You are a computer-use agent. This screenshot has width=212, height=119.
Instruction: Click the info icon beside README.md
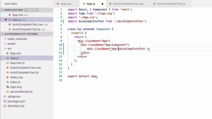tap(5, 106)
